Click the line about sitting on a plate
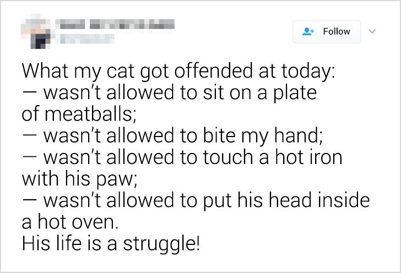Image resolution: width=401 pixels, height=273 pixels. pyautogui.click(x=170, y=92)
